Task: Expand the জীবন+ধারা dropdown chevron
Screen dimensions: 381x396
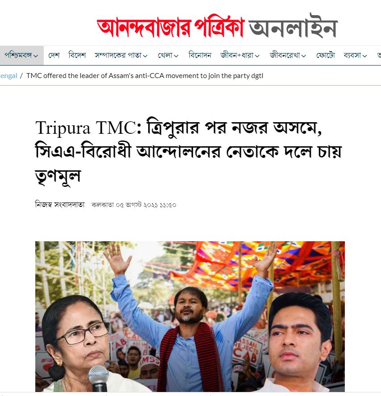Action: click(257, 56)
